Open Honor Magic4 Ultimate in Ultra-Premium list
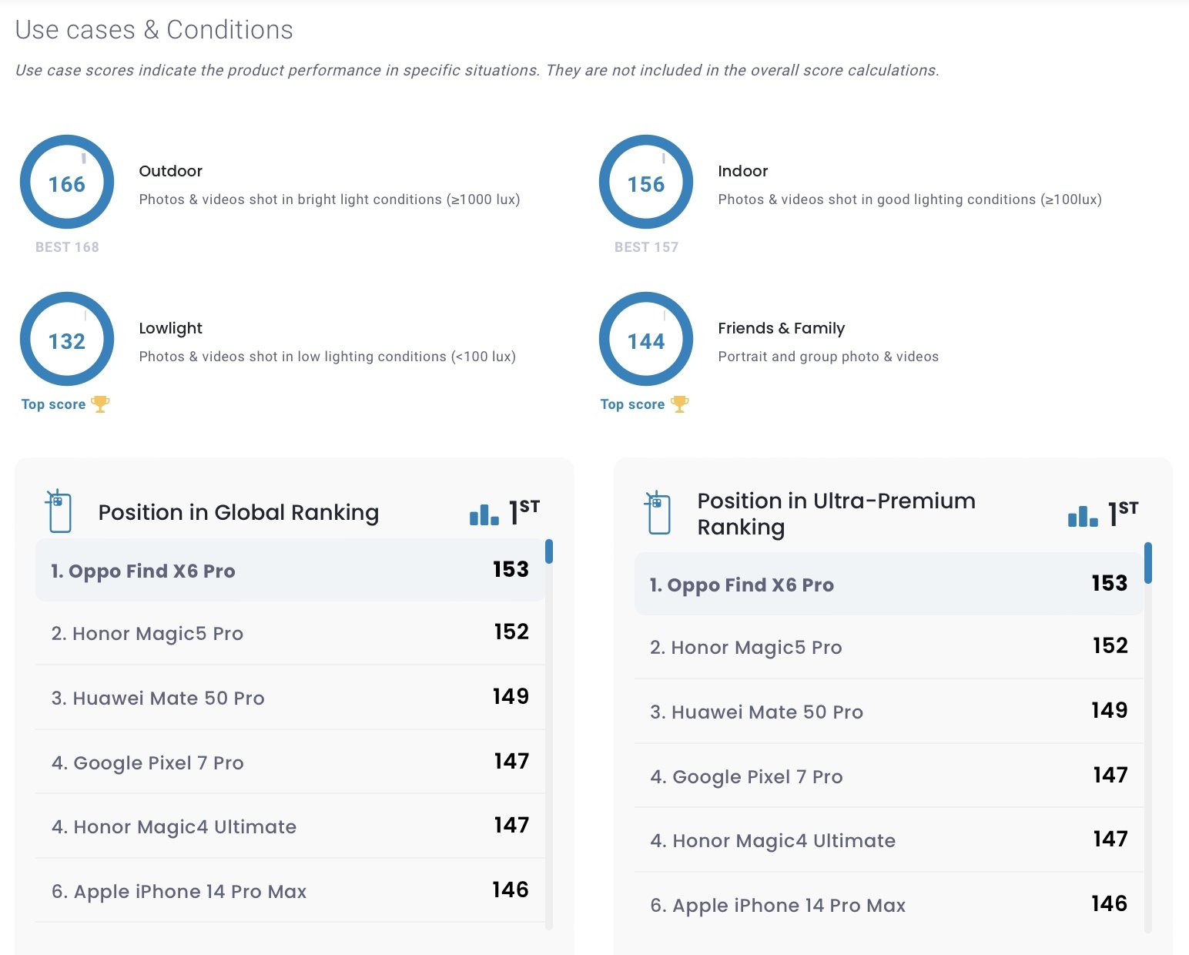 pos(889,840)
